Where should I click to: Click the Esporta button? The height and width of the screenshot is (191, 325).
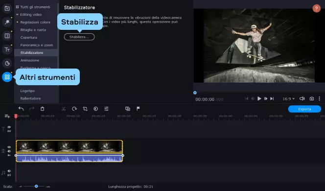coord(304,109)
